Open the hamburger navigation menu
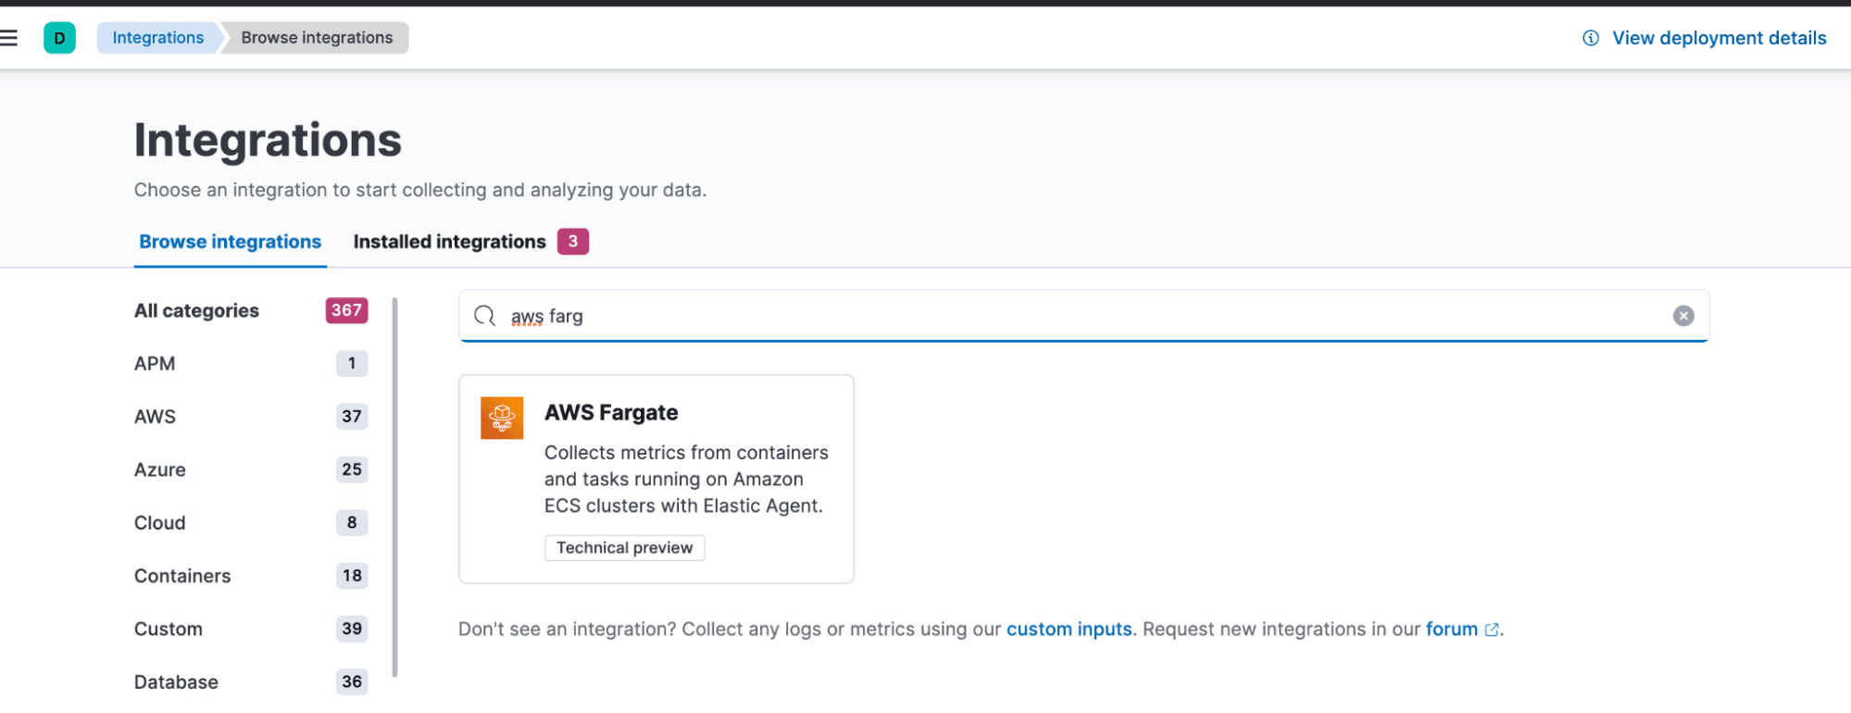The width and height of the screenshot is (1851, 713). pos(10,37)
